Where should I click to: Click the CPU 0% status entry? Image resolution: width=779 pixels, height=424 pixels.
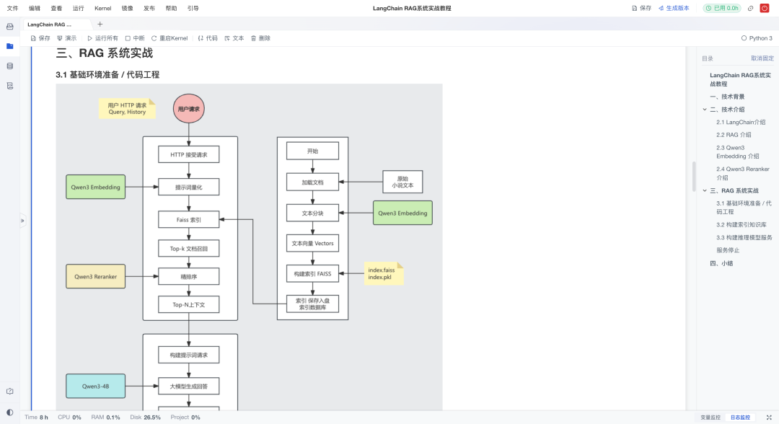coord(69,418)
